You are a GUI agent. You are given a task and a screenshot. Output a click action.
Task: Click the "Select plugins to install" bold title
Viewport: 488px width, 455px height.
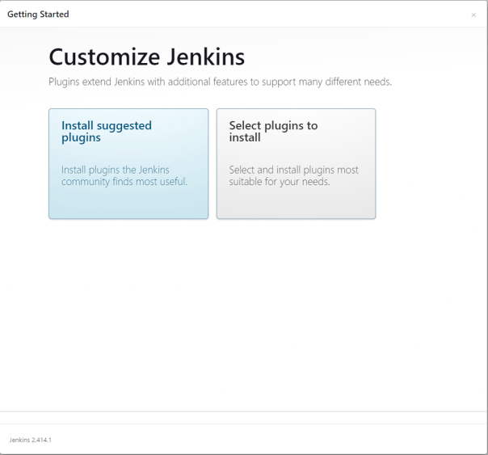tap(273, 132)
